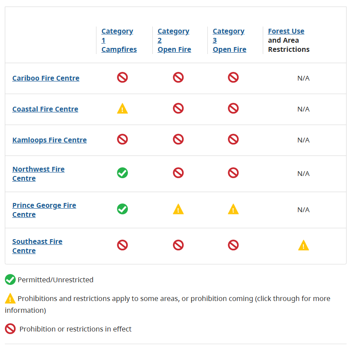Click Northwest Fire Centre campfire green checkmark

(122, 173)
